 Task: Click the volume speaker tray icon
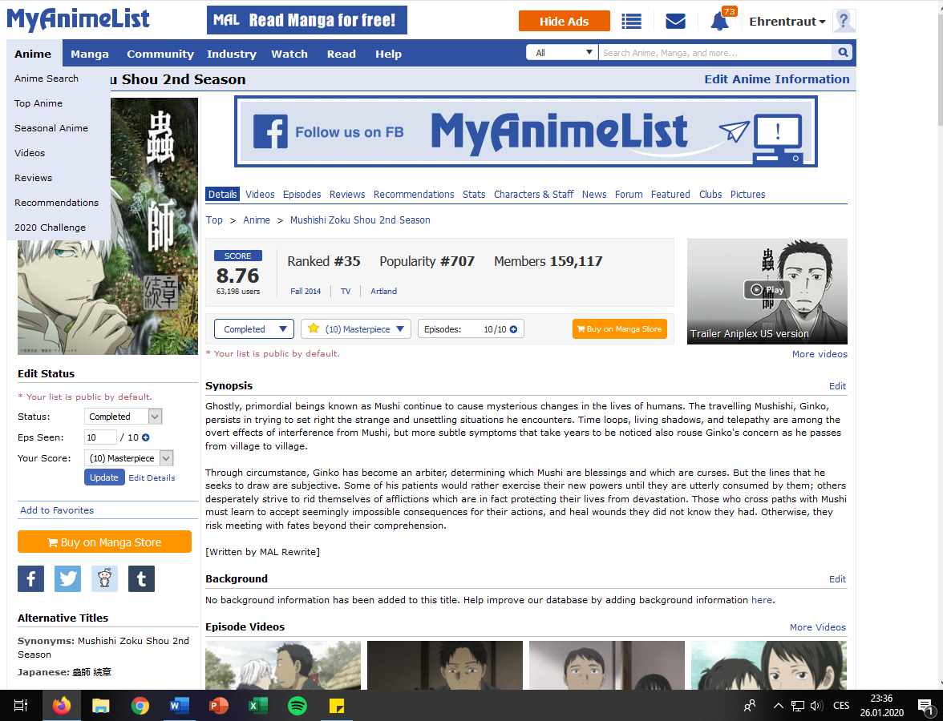[x=816, y=706]
